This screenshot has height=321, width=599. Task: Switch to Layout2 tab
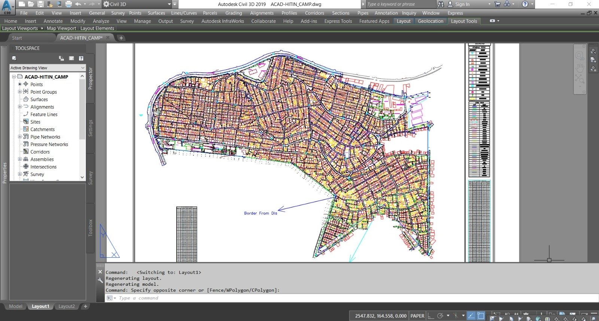[67, 306]
